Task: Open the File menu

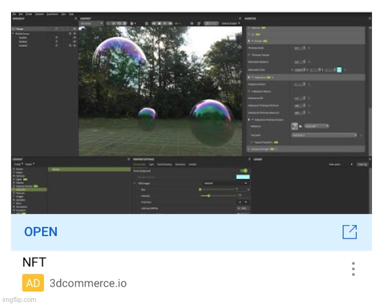Action: 13,13
